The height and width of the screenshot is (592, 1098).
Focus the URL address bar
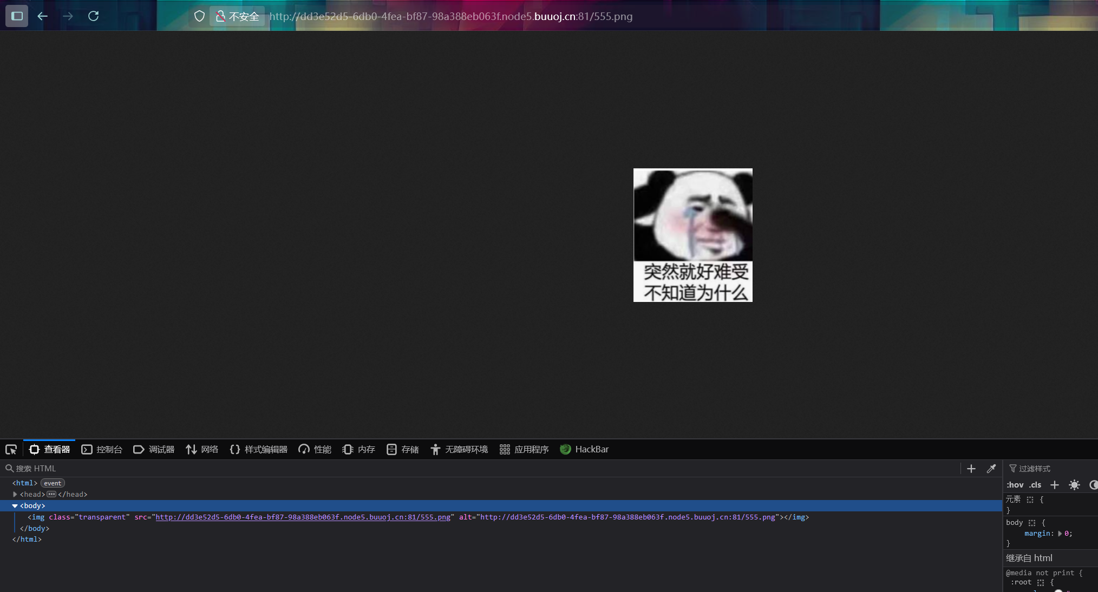(450, 16)
